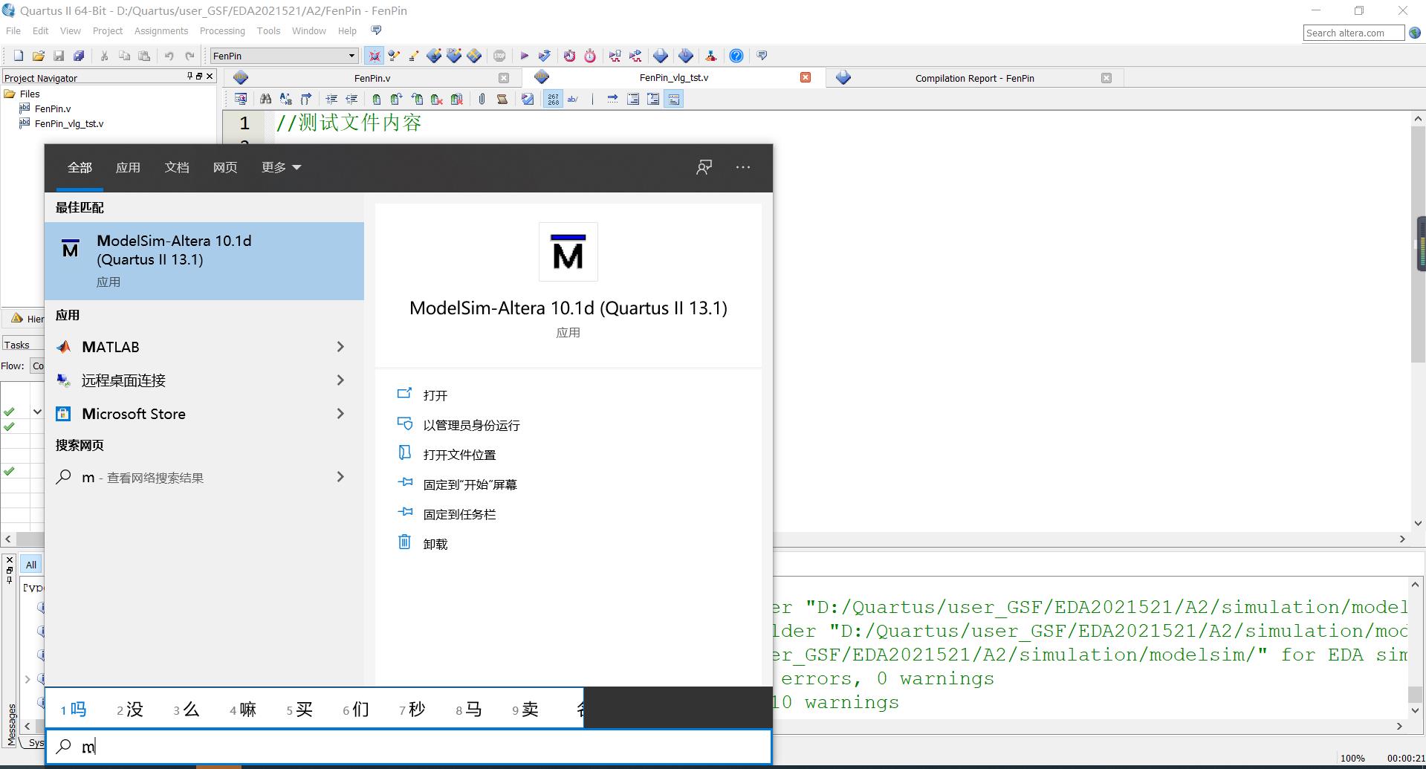Open the three-dots options in search panel
Screen dimensions: 1426x769
743,167
